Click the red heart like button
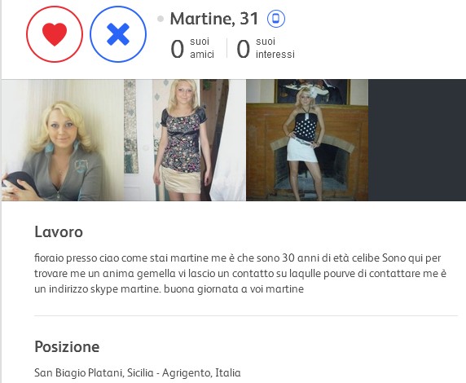 (55, 34)
